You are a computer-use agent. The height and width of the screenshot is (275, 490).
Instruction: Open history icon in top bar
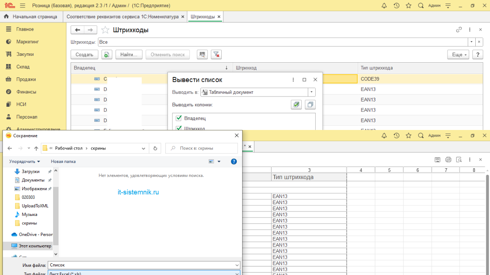(x=396, y=6)
